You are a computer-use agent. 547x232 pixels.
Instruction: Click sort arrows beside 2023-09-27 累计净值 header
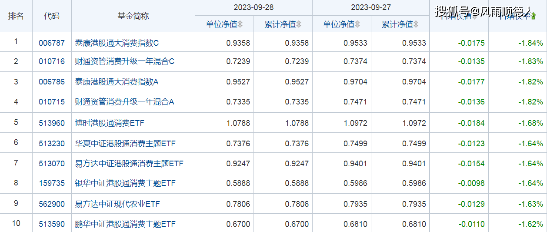[x=416, y=25]
